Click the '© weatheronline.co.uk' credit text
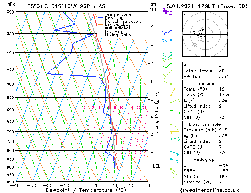 209,190
